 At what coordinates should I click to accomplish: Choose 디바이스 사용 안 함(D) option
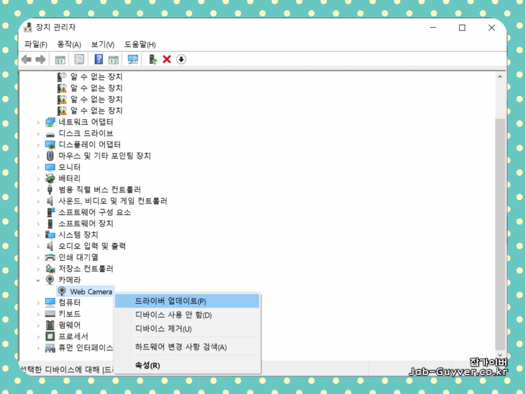pyautogui.click(x=173, y=315)
